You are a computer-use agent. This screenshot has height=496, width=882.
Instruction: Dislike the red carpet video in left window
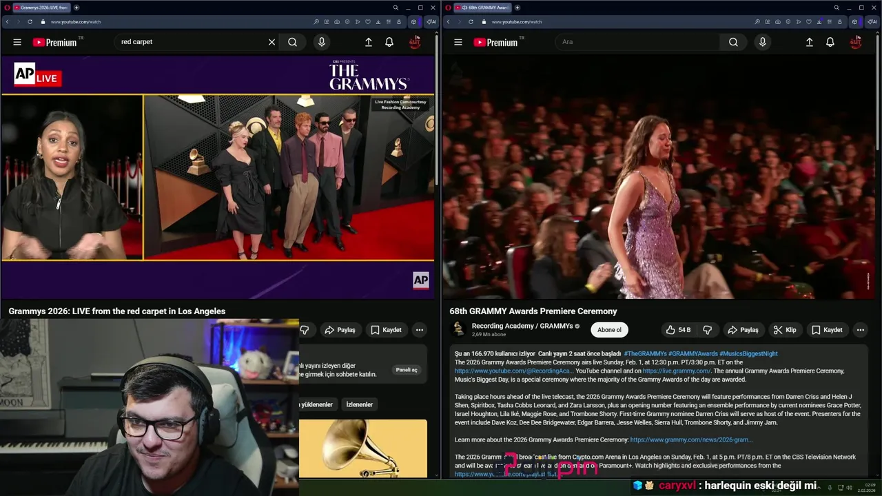[x=305, y=330]
